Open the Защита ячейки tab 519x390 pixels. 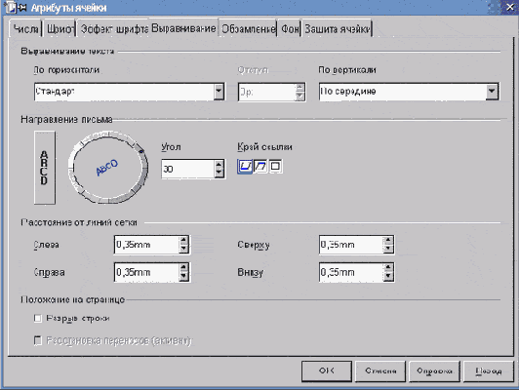click(338, 29)
